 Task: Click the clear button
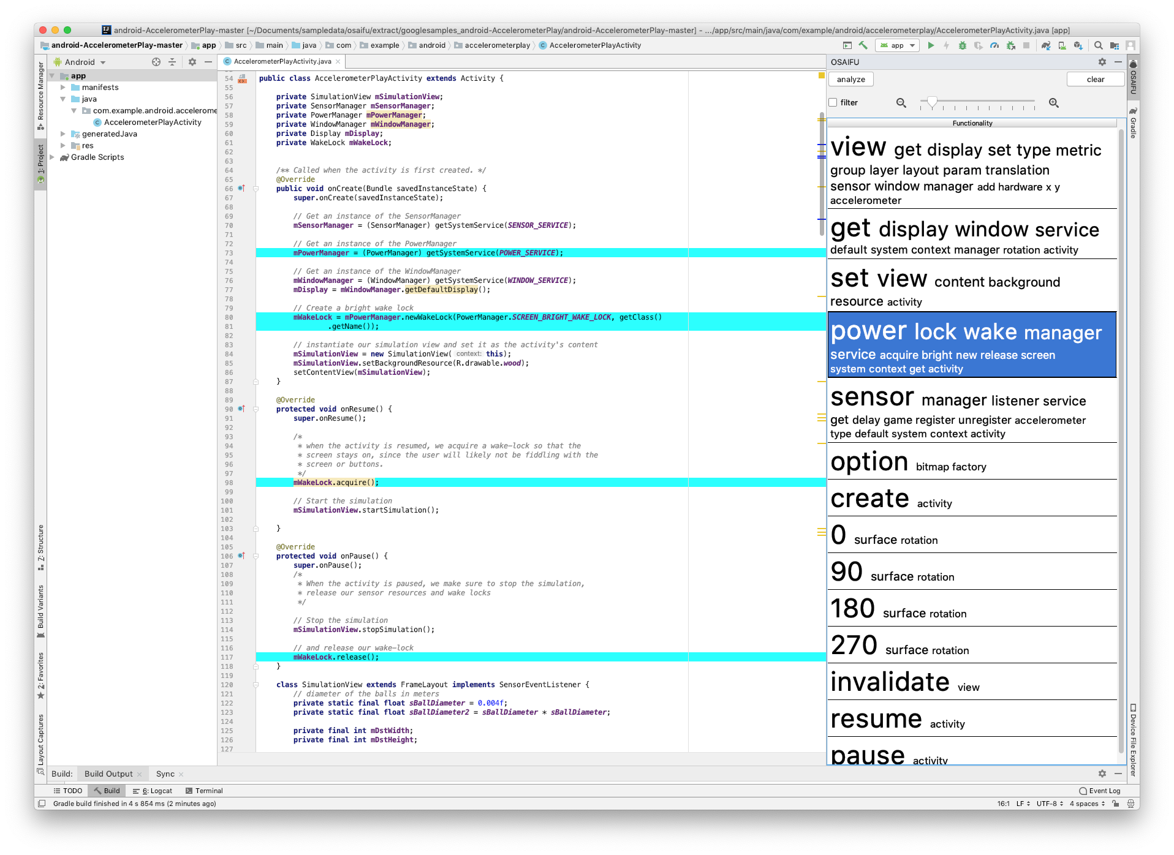point(1096,80)
